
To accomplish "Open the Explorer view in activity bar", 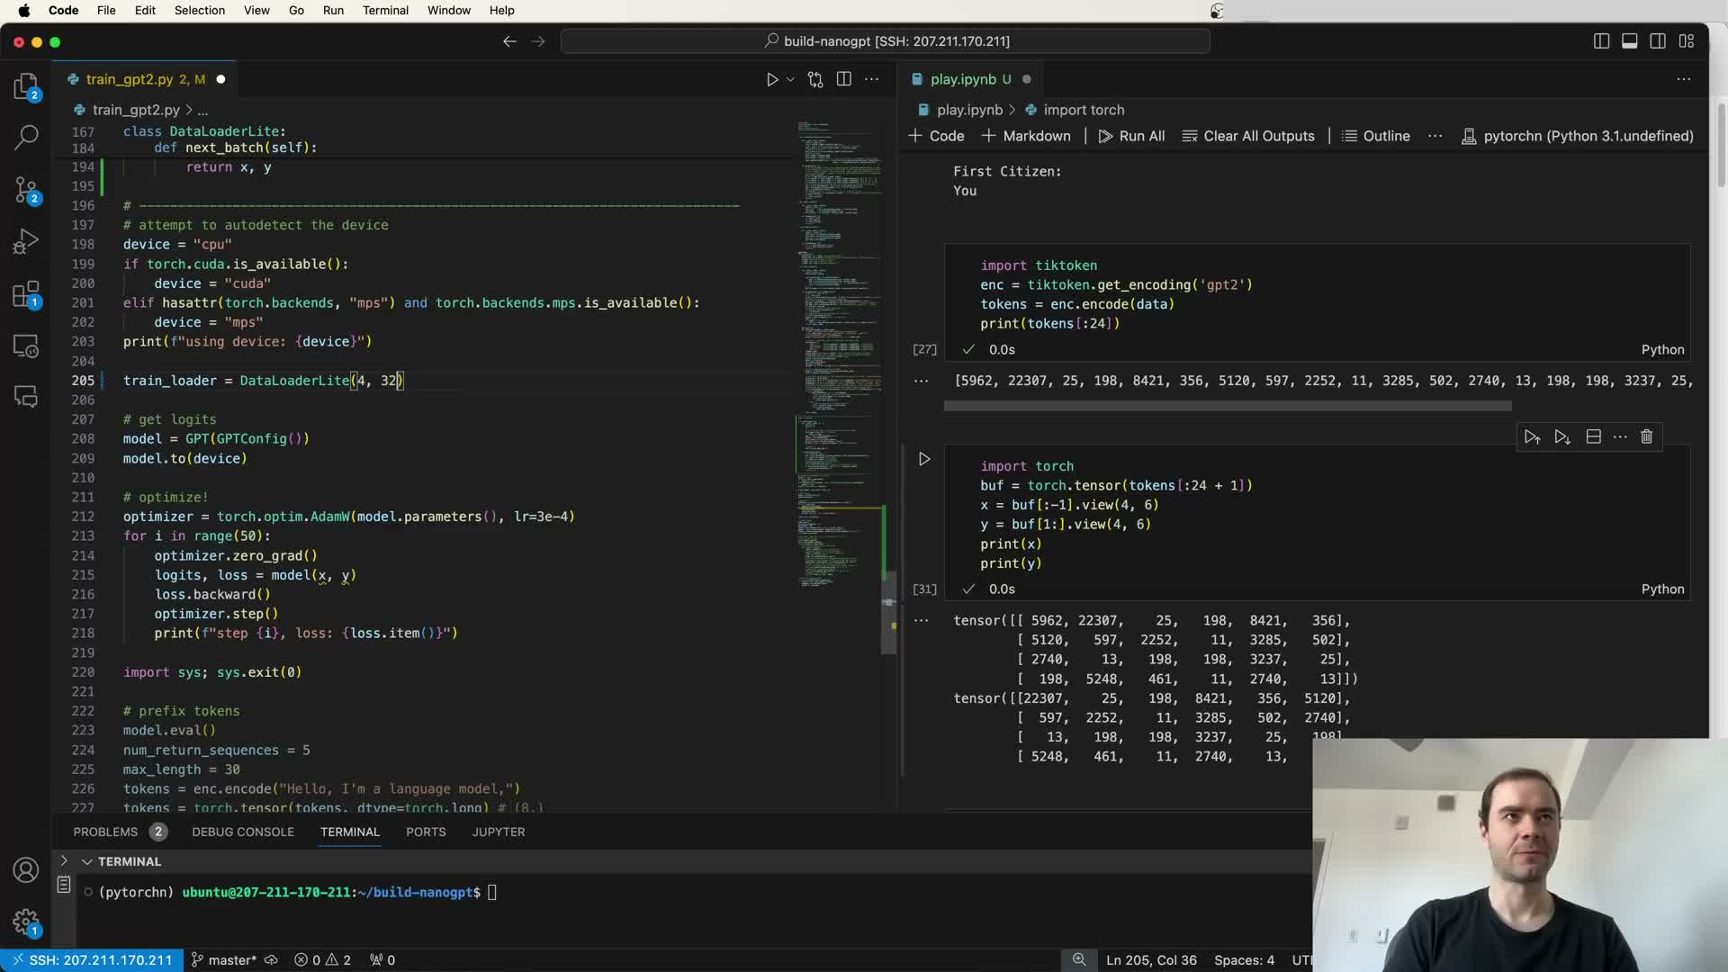I will (26, 86).
